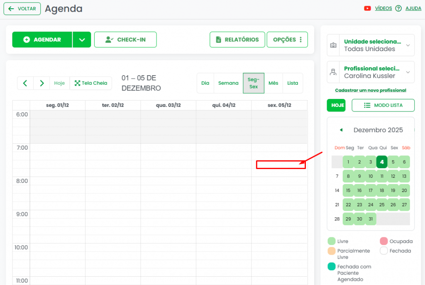Switch to the Lista view
This screenshot has width=425, height=285.
coord(293,83)
